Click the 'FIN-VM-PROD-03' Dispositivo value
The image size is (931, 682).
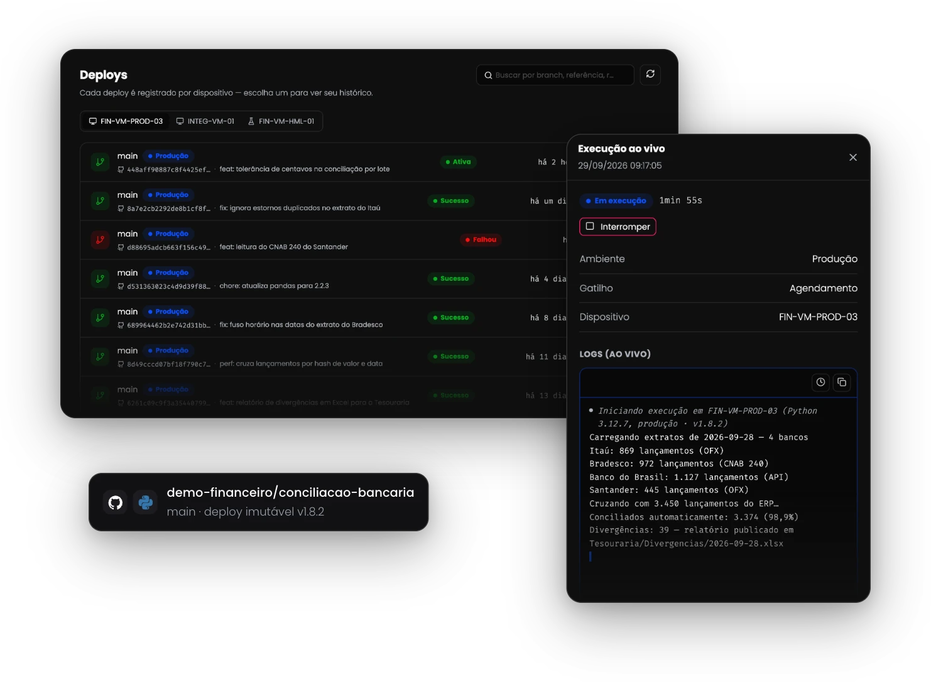pos(818,317)
